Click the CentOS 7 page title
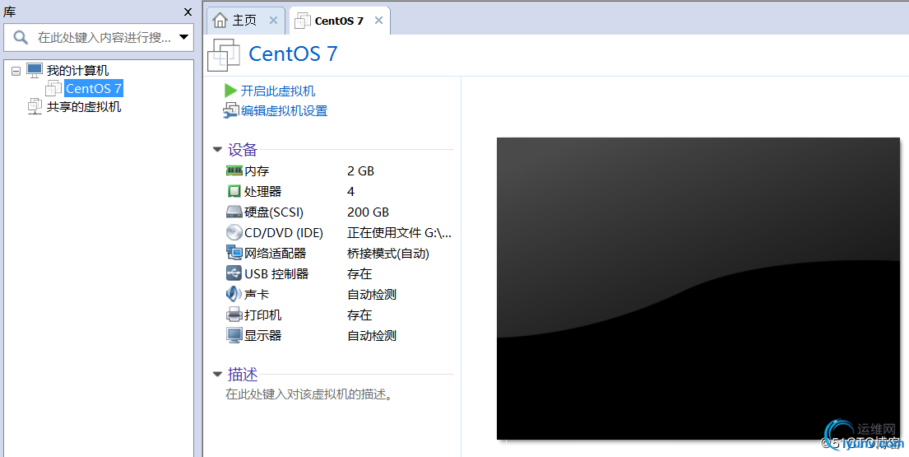The width and height of the screenshot is (909, 457). pos(293,54)
